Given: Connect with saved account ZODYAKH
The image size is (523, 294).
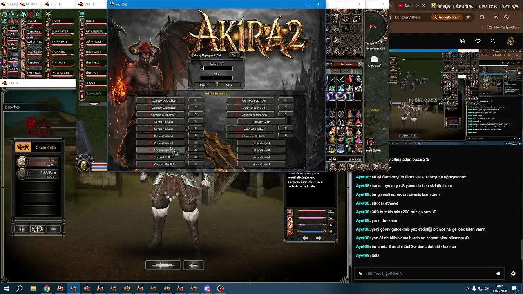Looking at the screenshot, I should coord(250,100).
